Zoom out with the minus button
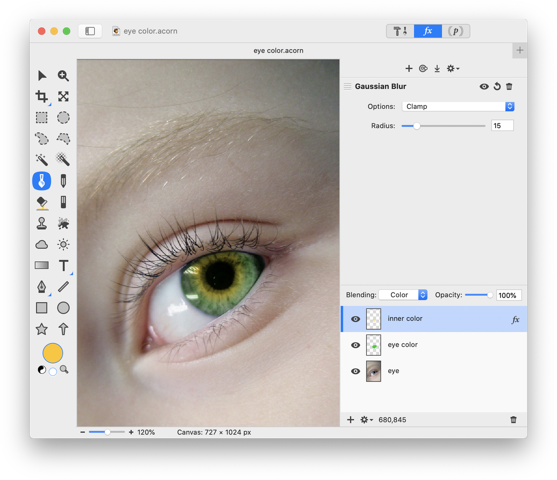The height and width of the screenshot is (480, 557). 83,432
